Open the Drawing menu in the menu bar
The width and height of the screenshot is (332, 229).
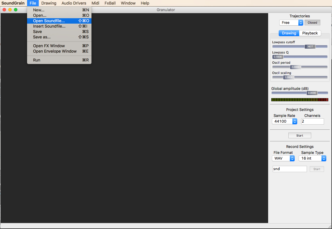tap(48, 3)
